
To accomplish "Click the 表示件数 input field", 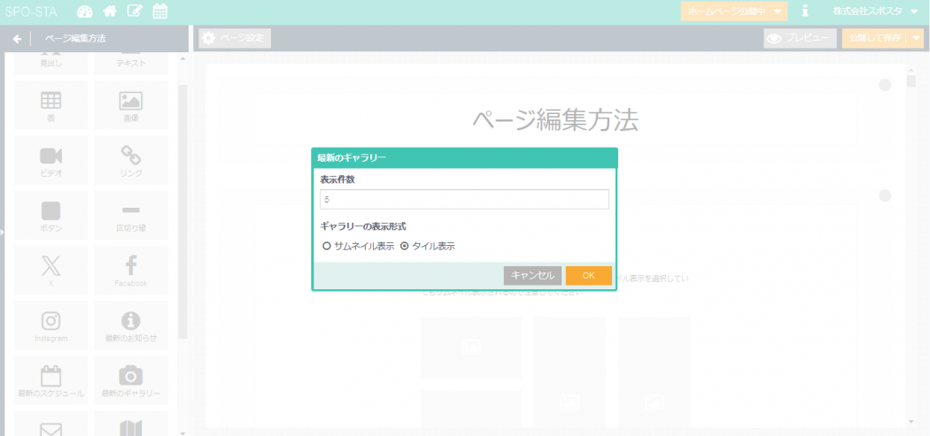I will coord(464,200).
